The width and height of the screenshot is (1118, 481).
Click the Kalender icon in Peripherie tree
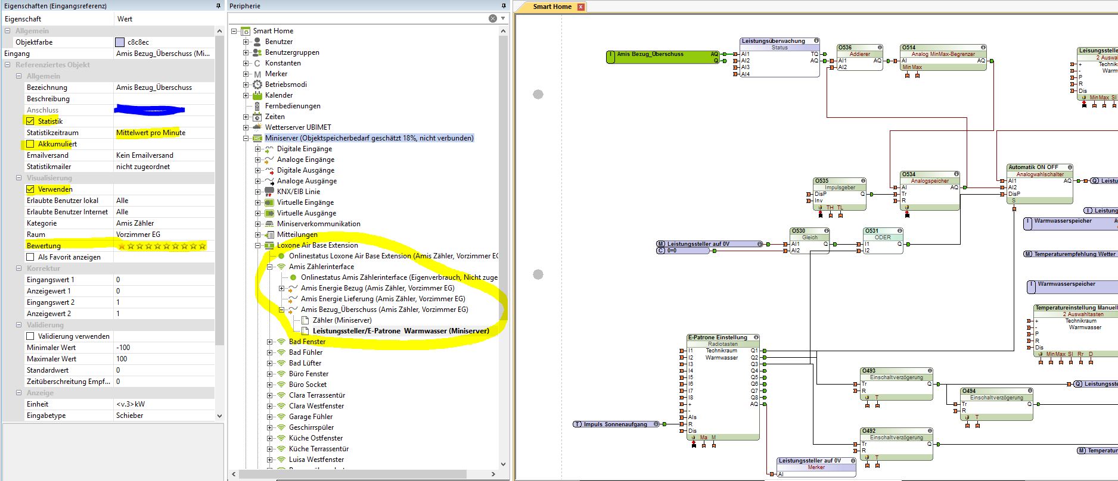pyautogui.click(x=257, y=95)
